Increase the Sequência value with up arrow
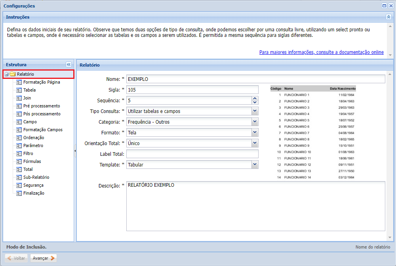This screenshot has height=266, width=396. [x=255, y=98]
